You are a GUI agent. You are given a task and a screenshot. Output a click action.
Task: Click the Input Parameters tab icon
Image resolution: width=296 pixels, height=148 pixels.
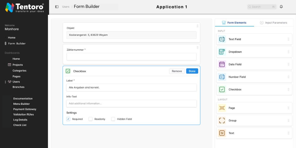[262, 23]
